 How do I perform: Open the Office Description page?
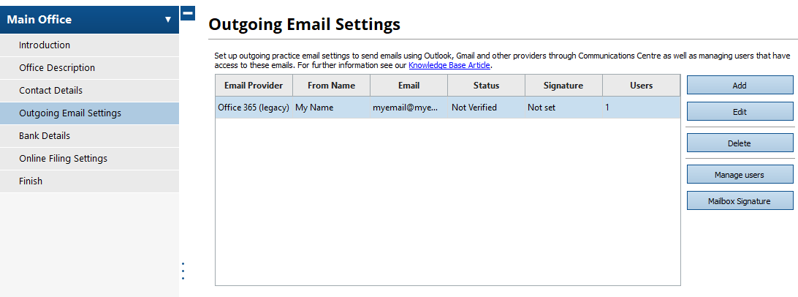pyautogui.click(x=57, y=68)
